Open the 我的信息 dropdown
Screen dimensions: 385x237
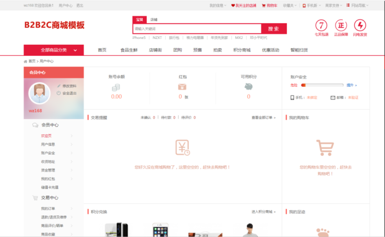coord(218,5)
